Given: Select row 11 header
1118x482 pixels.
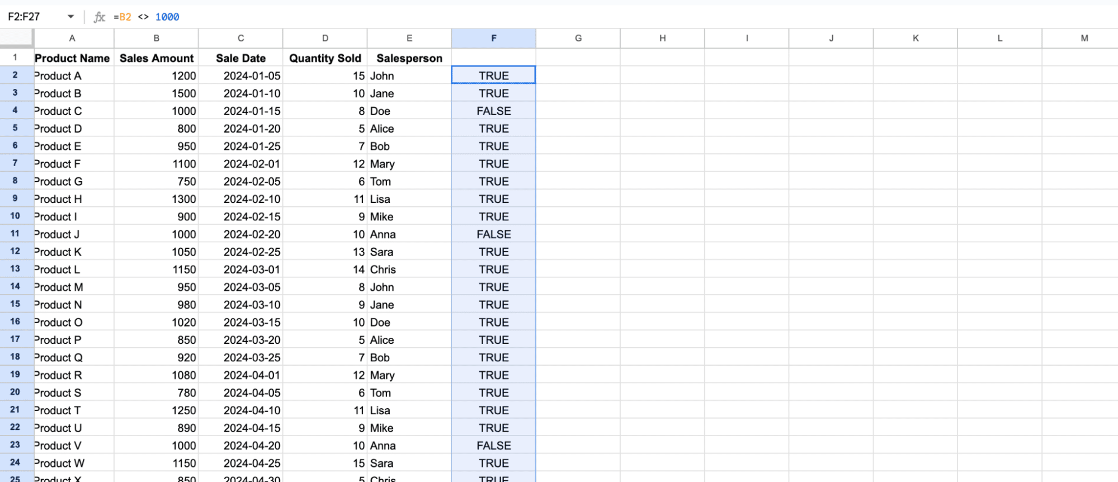Looking at the screenshot, I should (x=16, y=233).
